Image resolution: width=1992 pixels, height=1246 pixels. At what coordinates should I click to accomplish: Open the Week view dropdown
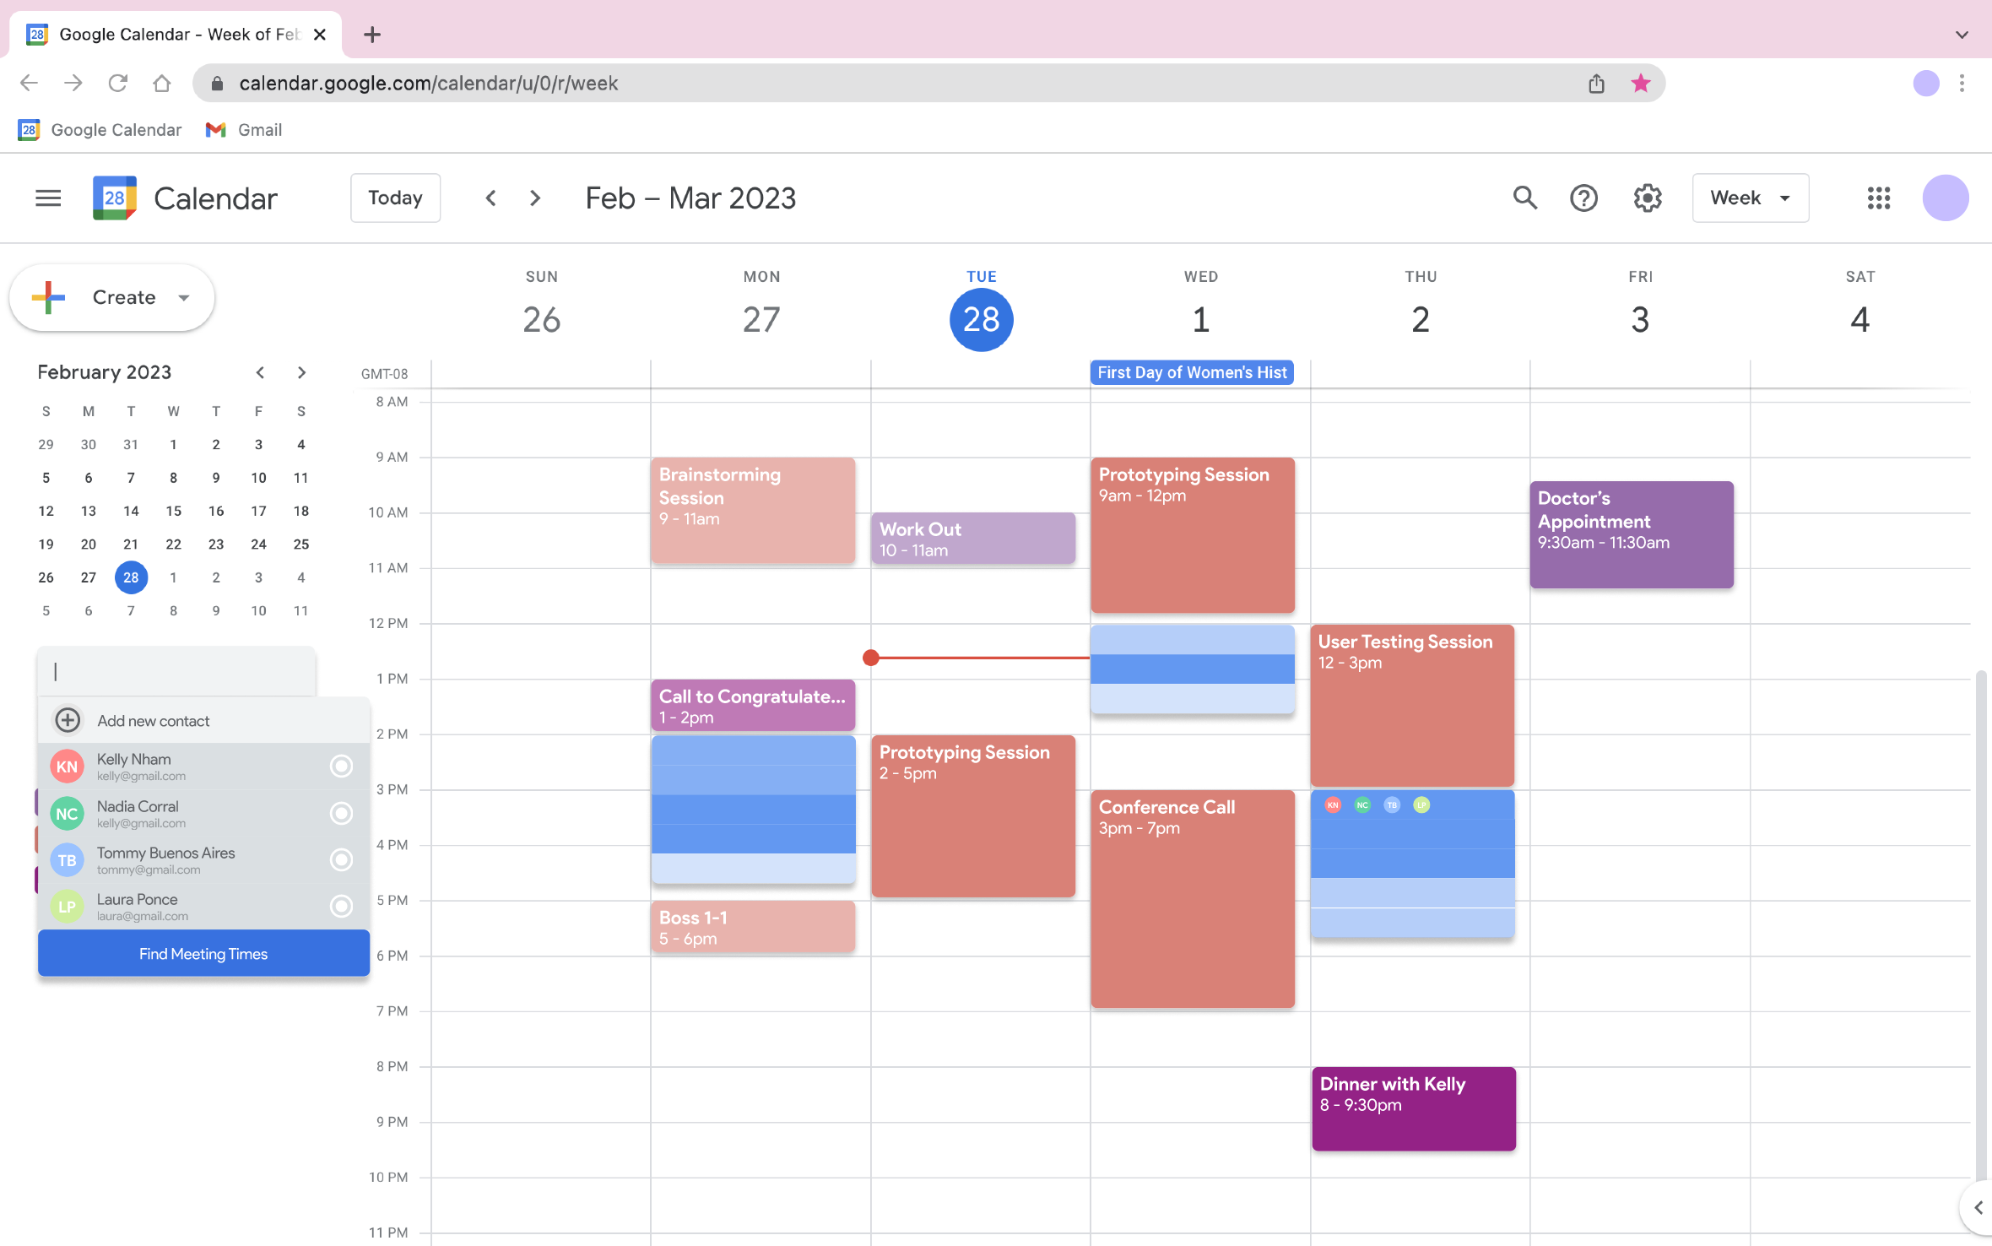1750,198
